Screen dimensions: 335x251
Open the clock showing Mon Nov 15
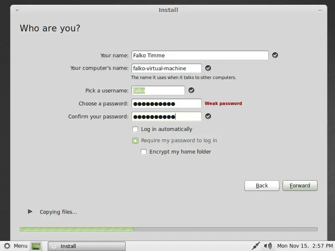coord(305,246)
